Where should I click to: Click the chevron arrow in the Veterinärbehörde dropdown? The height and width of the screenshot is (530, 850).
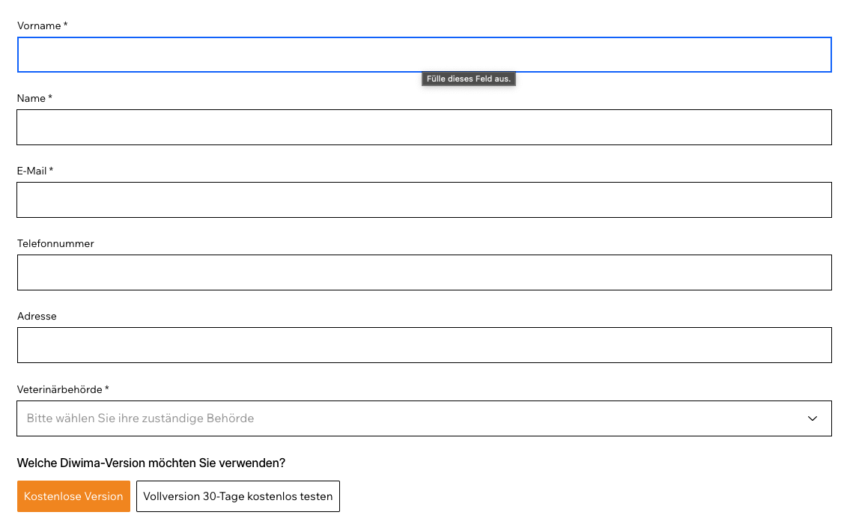pos(813,418)
